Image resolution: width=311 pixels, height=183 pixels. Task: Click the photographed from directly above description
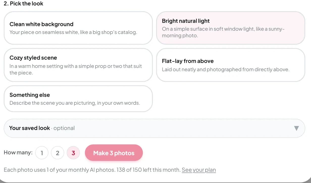click(226, 69)
